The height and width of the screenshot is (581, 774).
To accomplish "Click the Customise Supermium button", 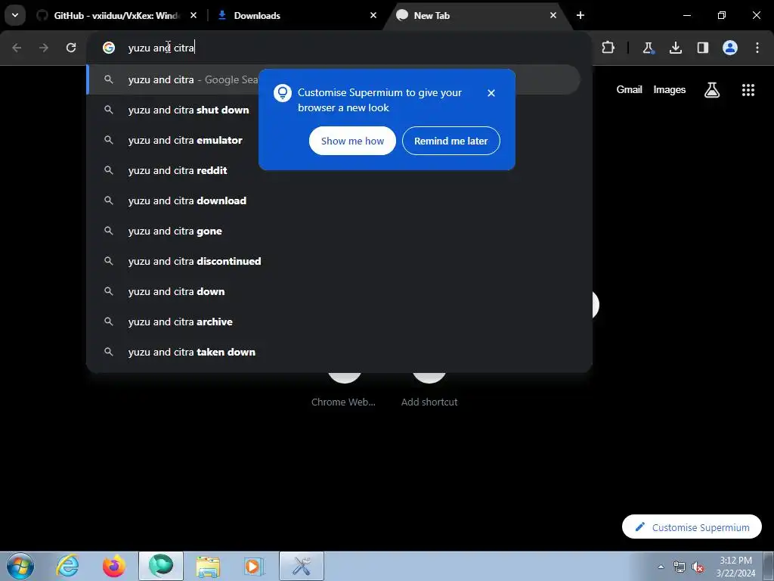I will point(692,527).
